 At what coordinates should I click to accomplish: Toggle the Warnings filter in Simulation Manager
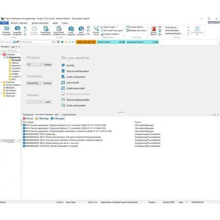(42, 119)
